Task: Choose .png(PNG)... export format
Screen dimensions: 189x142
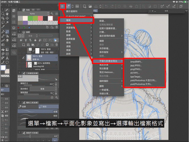Action: pyautogui.click(x=136, y=69)
